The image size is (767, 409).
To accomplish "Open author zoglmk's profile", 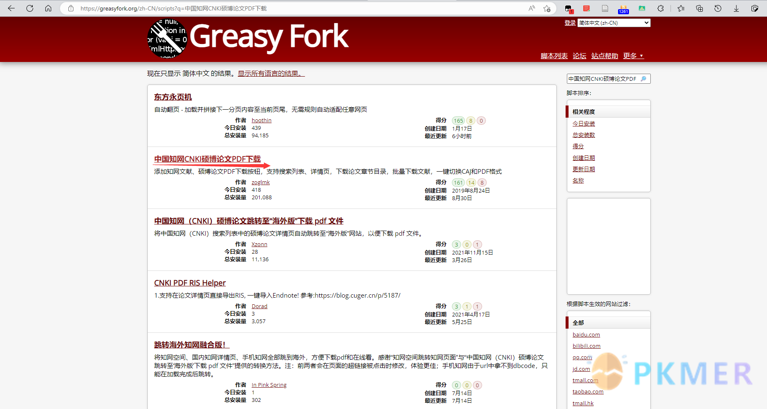I will [261, 183].
